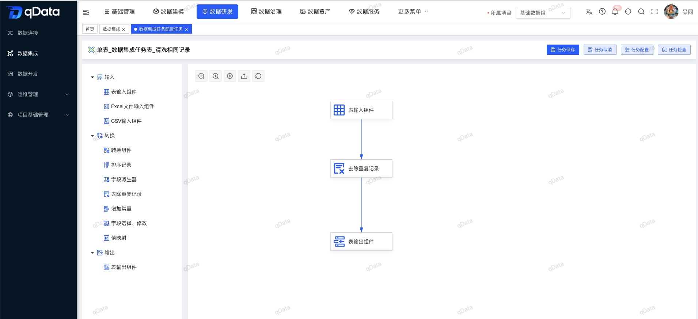Pick Excel文件输入组件 from component palette
The width and height of the screenshot is (698, 319).
129,106
